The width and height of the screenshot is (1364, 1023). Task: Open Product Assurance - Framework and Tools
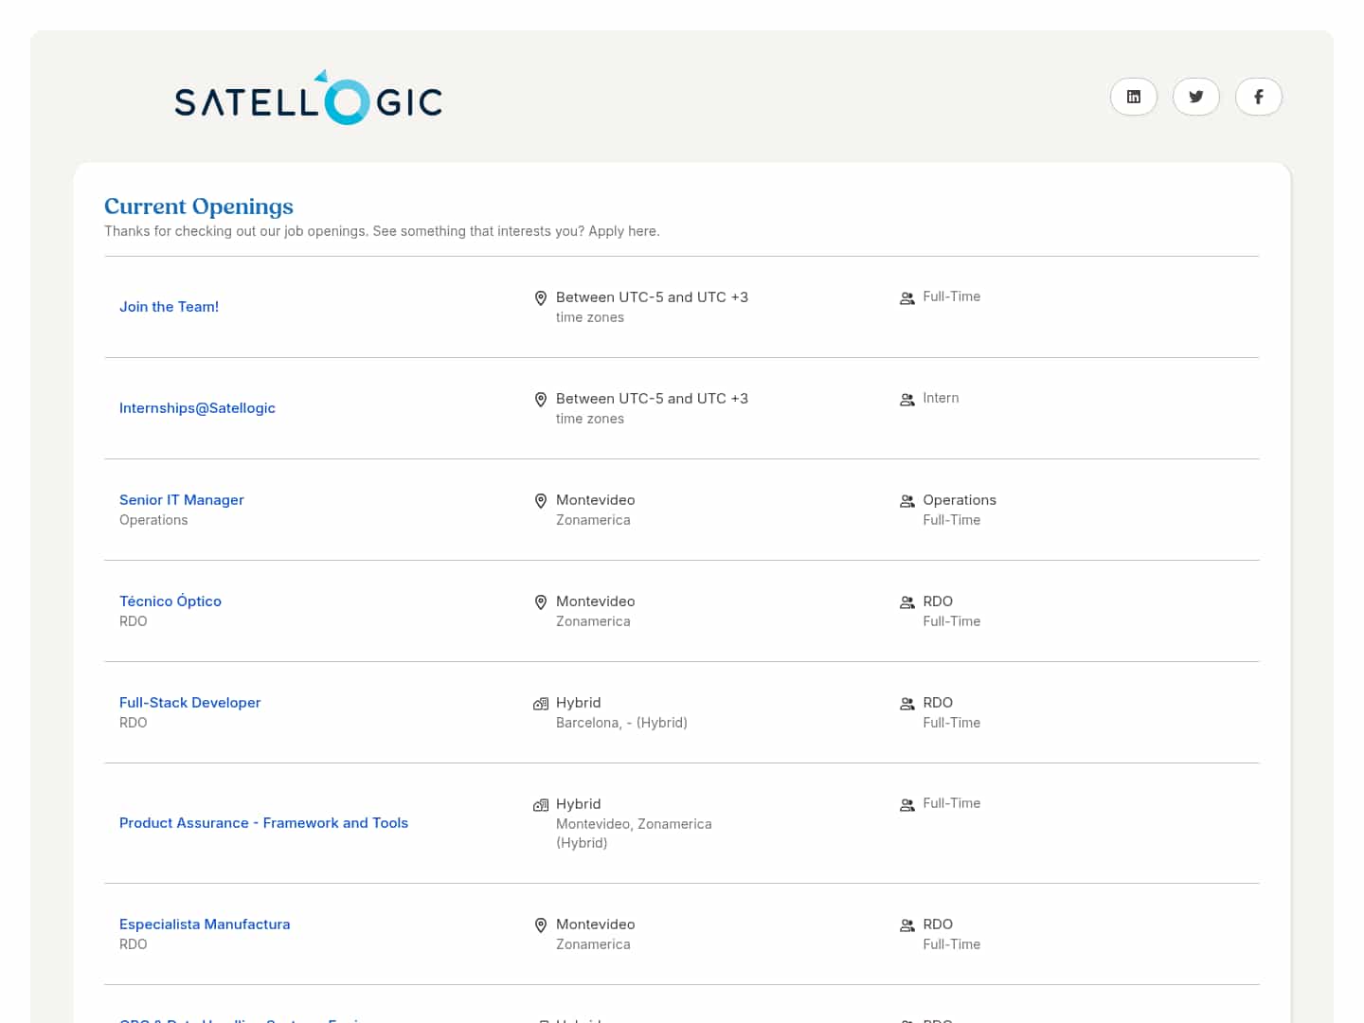click(263, 823)
